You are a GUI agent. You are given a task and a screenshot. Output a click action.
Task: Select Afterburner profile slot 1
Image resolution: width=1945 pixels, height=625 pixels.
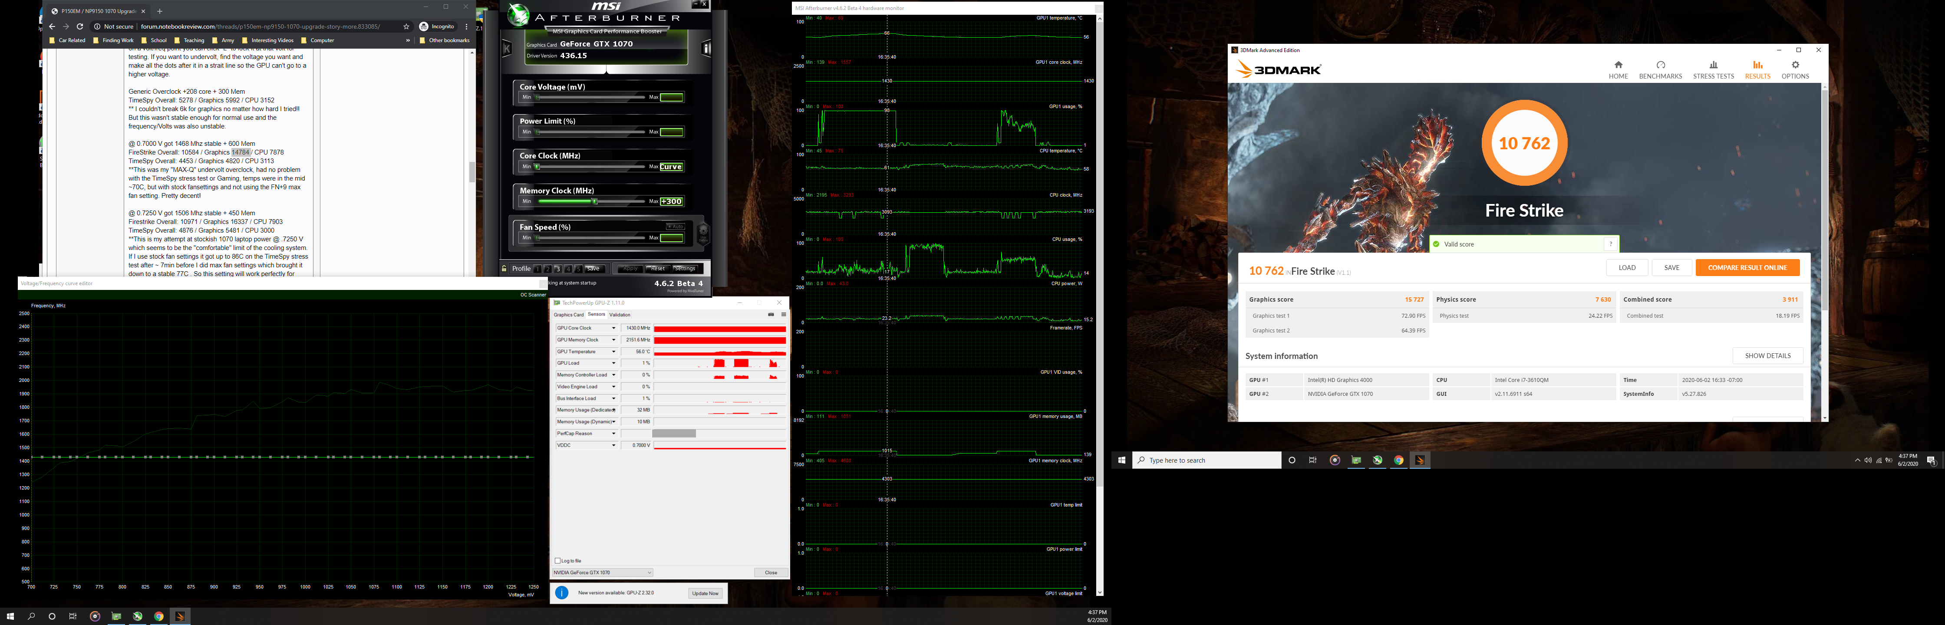538,269
